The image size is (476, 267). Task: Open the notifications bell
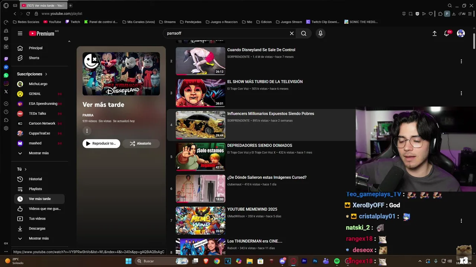coord(447,33)
